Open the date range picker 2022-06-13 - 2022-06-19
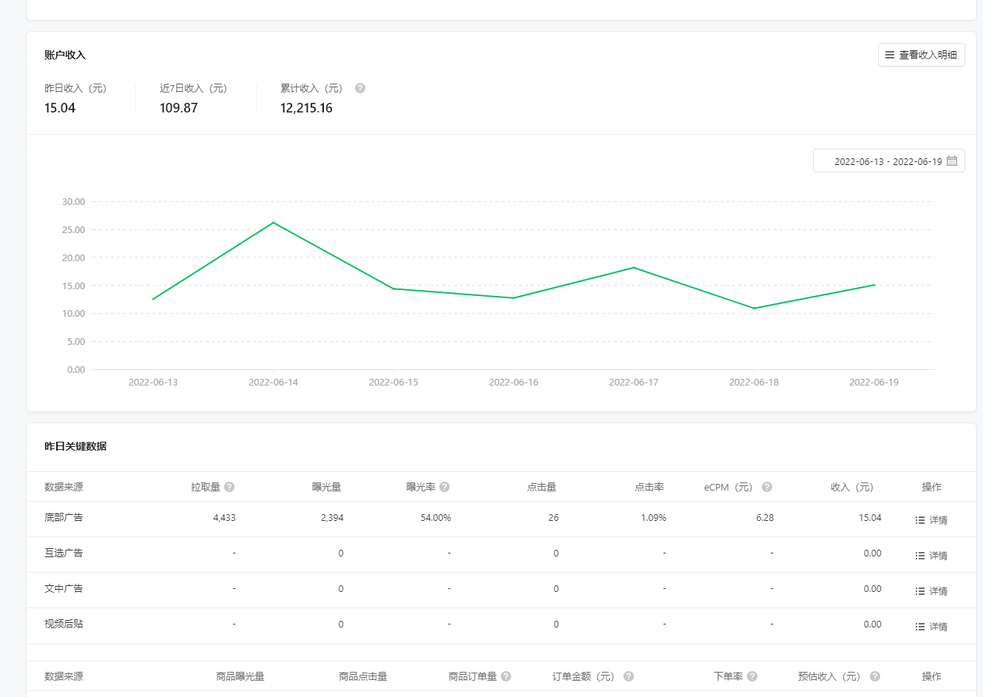 pyautogui.click(x=888, y=161)
